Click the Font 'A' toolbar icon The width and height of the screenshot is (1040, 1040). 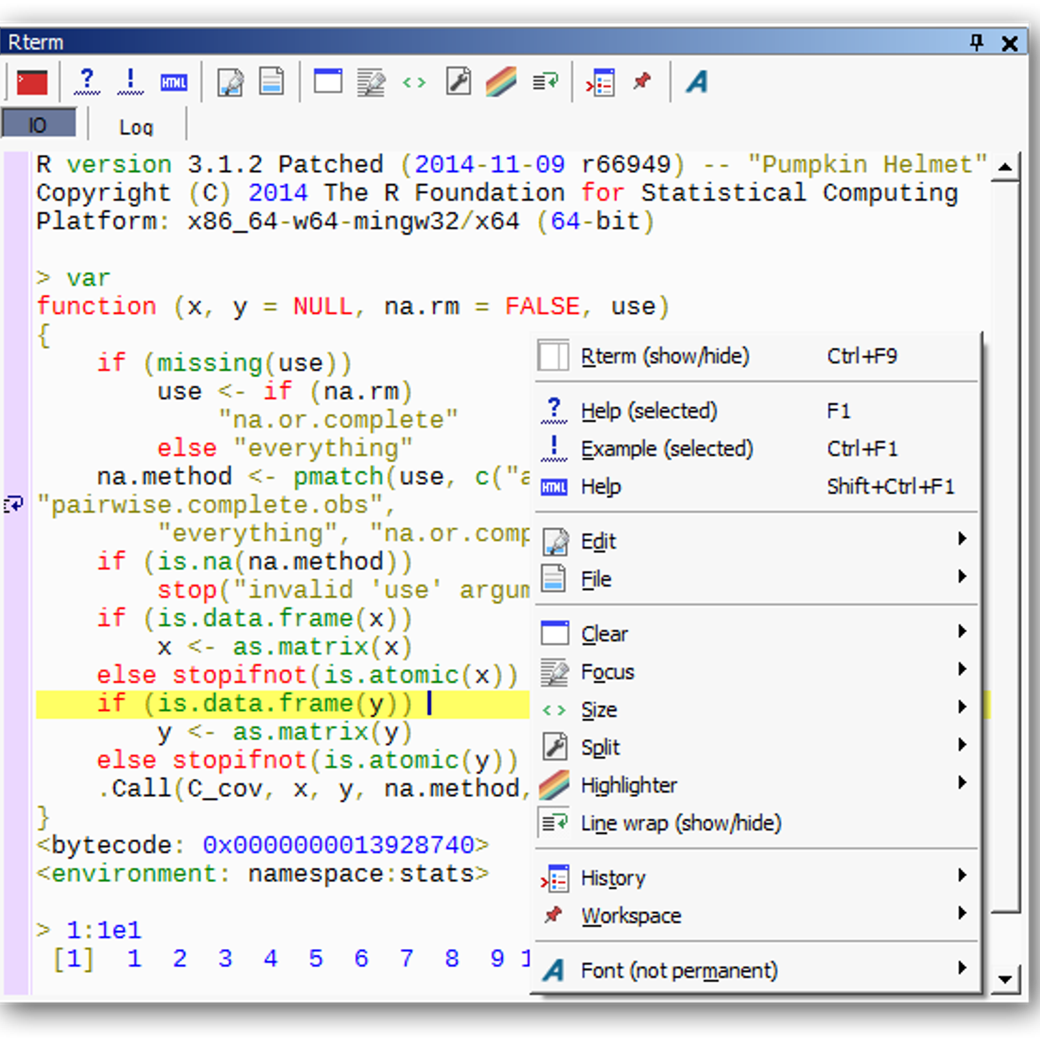pyautogui.click(x=697, y=82)
